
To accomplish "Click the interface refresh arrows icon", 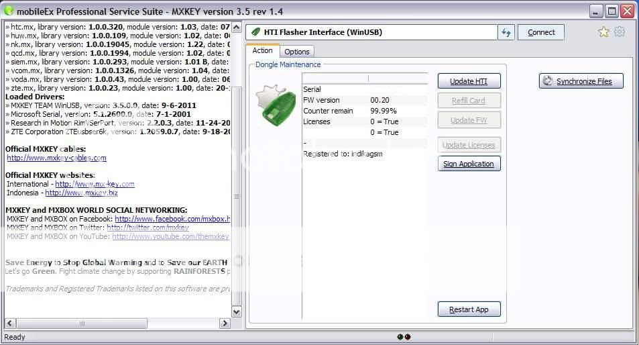I will pyautogui.click(x=506, y=32).
